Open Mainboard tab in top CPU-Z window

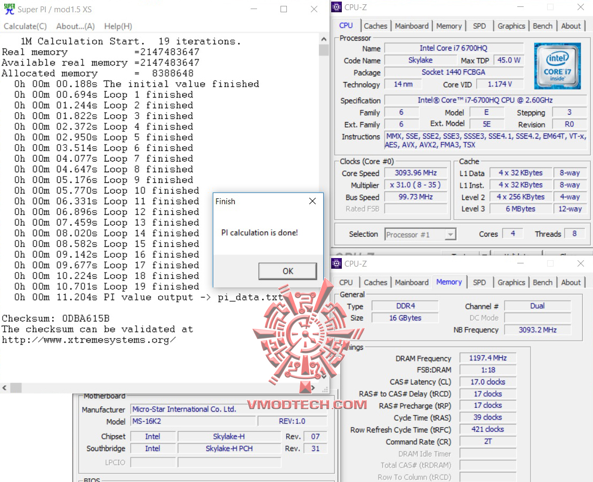412,26
